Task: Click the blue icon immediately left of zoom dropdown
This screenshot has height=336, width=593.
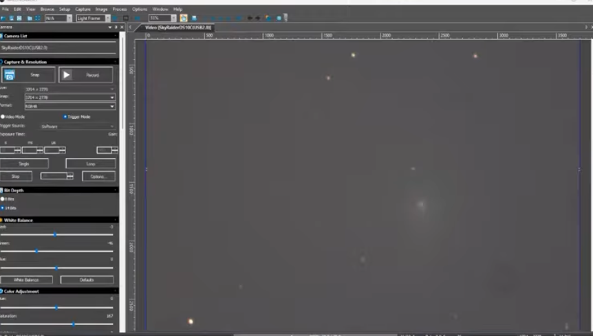Action: coord(138,18)
